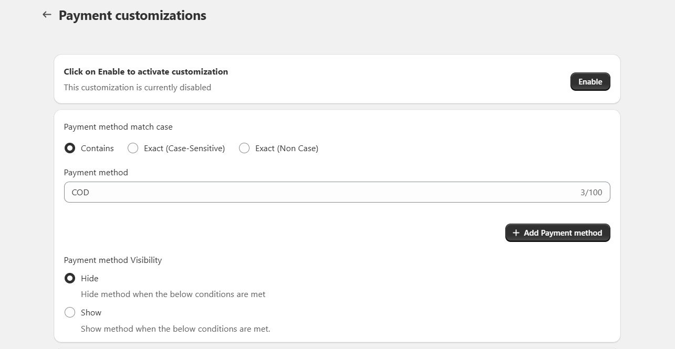Pick the Hide visibility radio button
675x349 pixels.
pos(70,278)
